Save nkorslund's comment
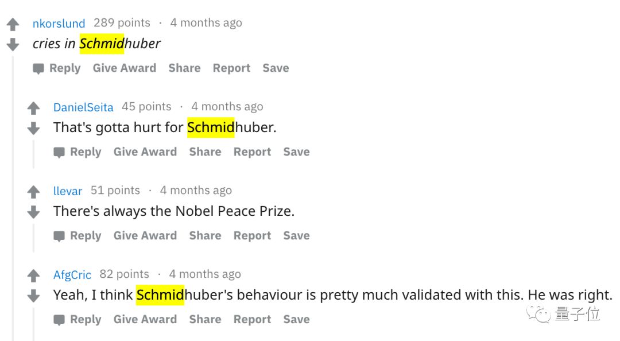This screenshot has width=620, height=341. click(276, 68)
